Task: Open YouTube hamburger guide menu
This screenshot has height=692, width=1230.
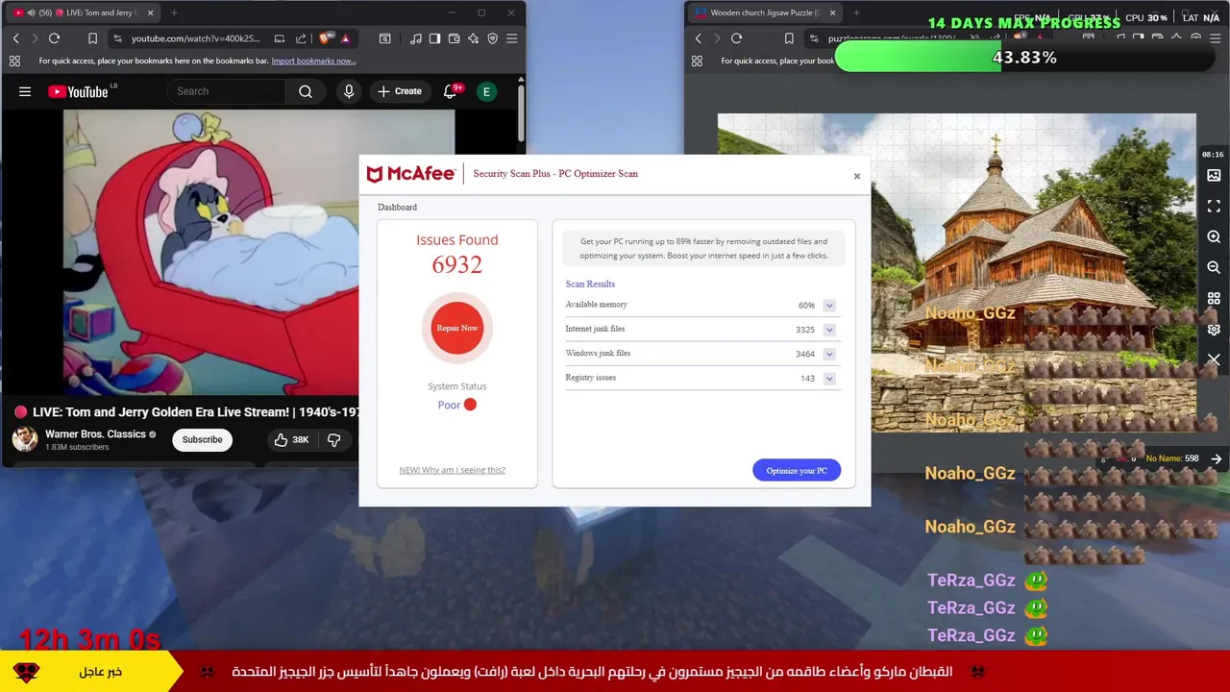Action: tap(25, 91)
